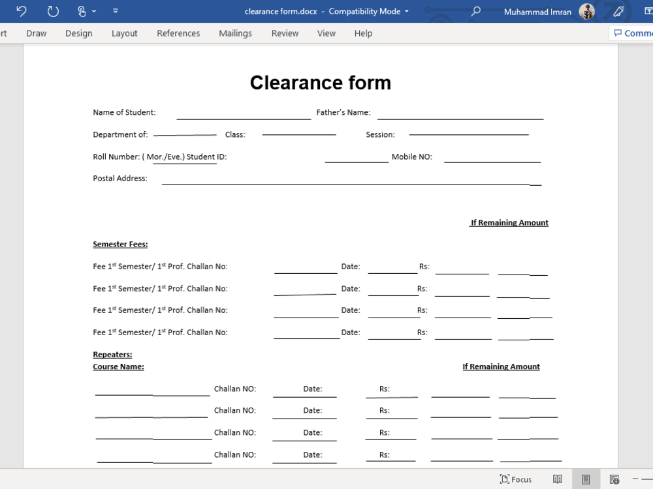The image size is (653, 489).
Task: Click 'Roll Number: ( Mor./Eve.) Student ID:' text
Action: 159,156
